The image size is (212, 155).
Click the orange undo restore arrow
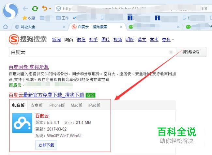point(44,8)
